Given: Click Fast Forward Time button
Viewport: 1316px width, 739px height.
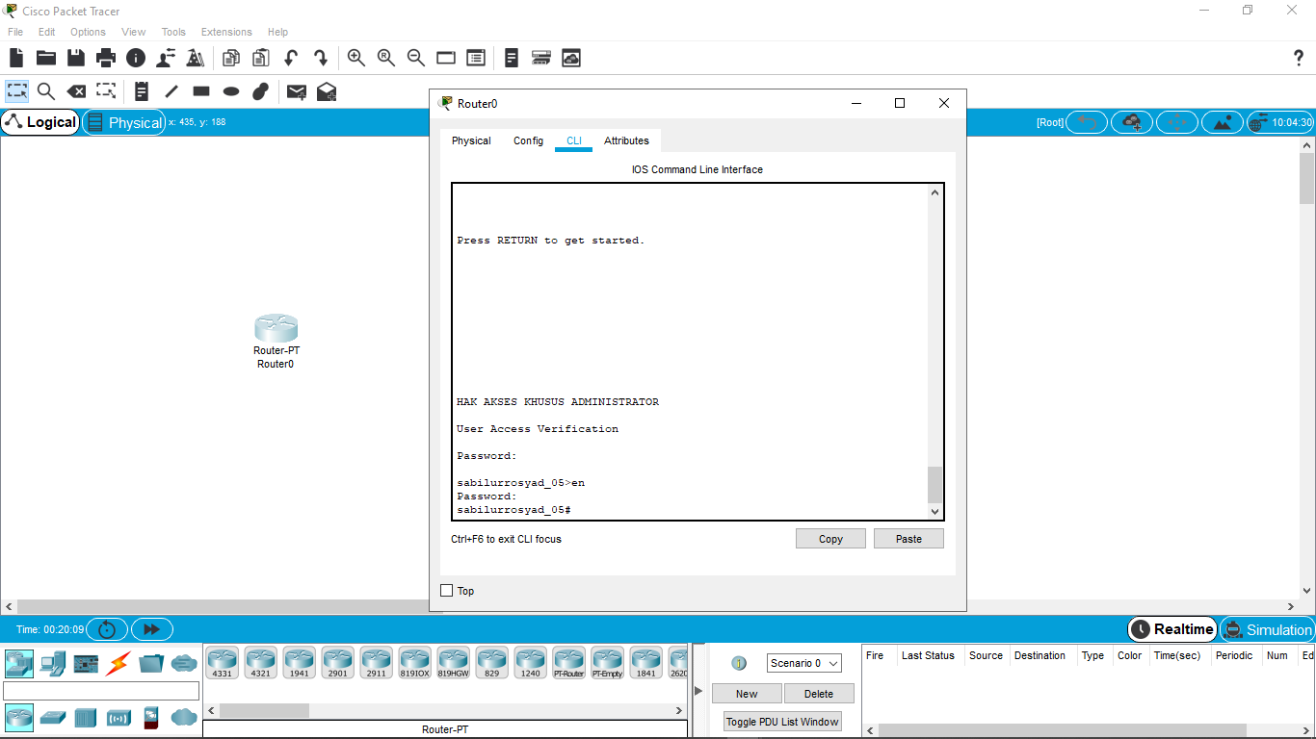Looking at the screenshot, I should [151, 629].
